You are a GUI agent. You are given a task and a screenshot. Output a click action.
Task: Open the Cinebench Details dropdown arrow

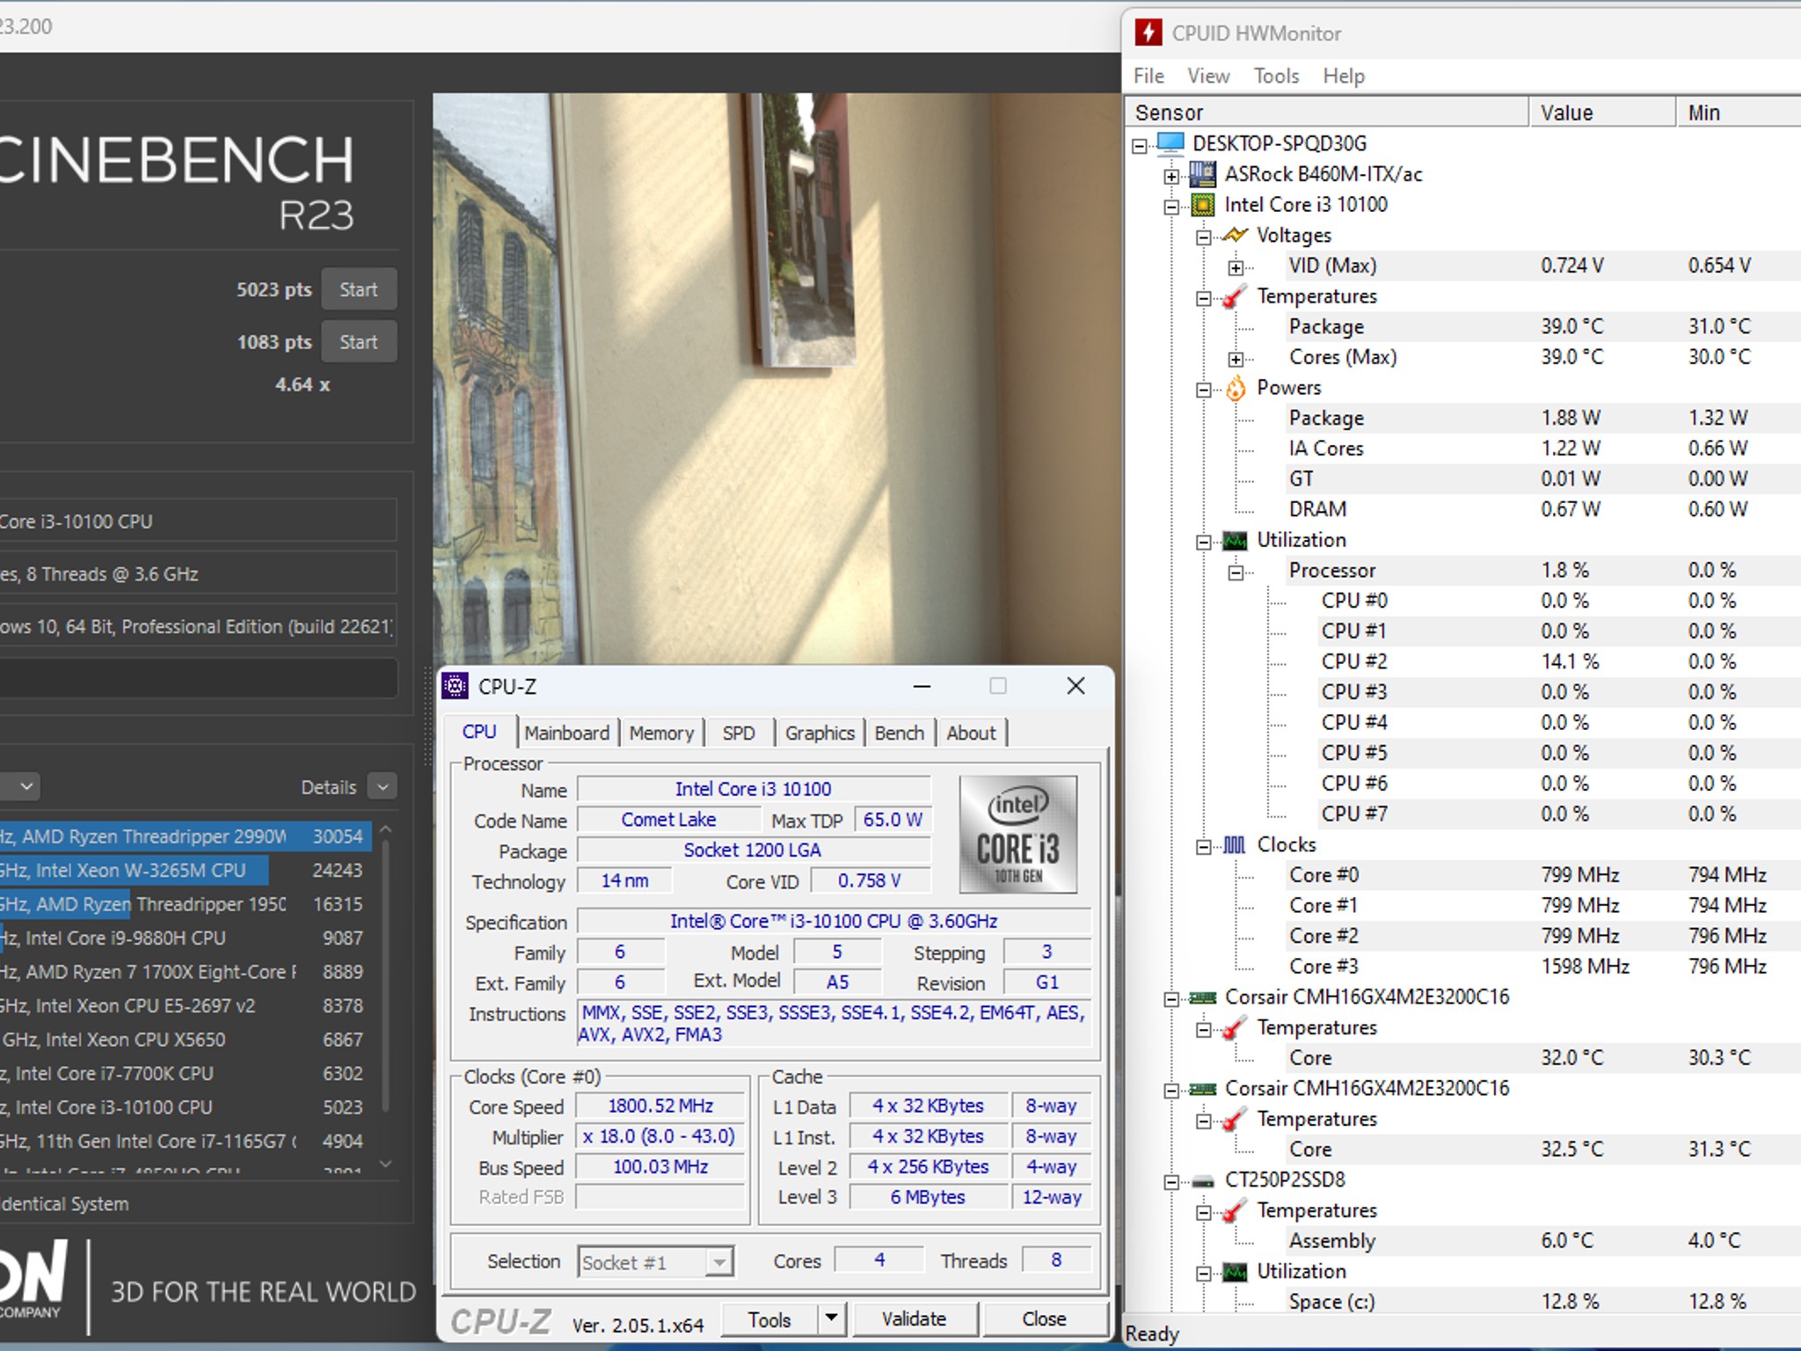click(383, 786)
